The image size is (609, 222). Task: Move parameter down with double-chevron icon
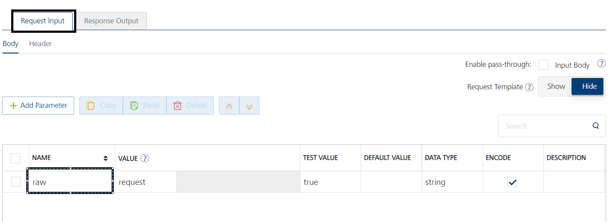click(x=249, y=106)
